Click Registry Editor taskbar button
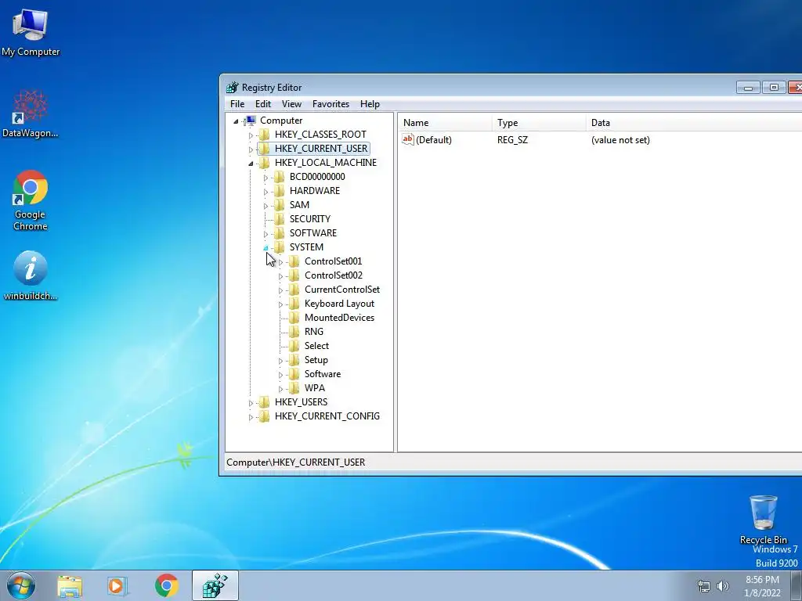The width and height of the screenshot is (802, 601). [x=215, y=585]
